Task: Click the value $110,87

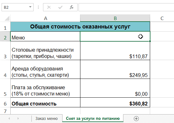Action: pos(139,56)
